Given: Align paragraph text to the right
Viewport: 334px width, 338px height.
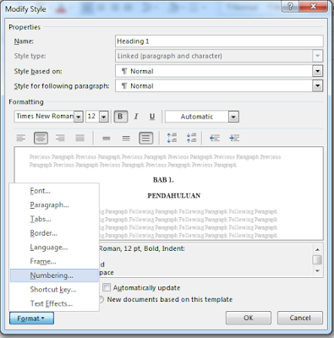Looking at the screenshot, I should click(x=60, y=138).
